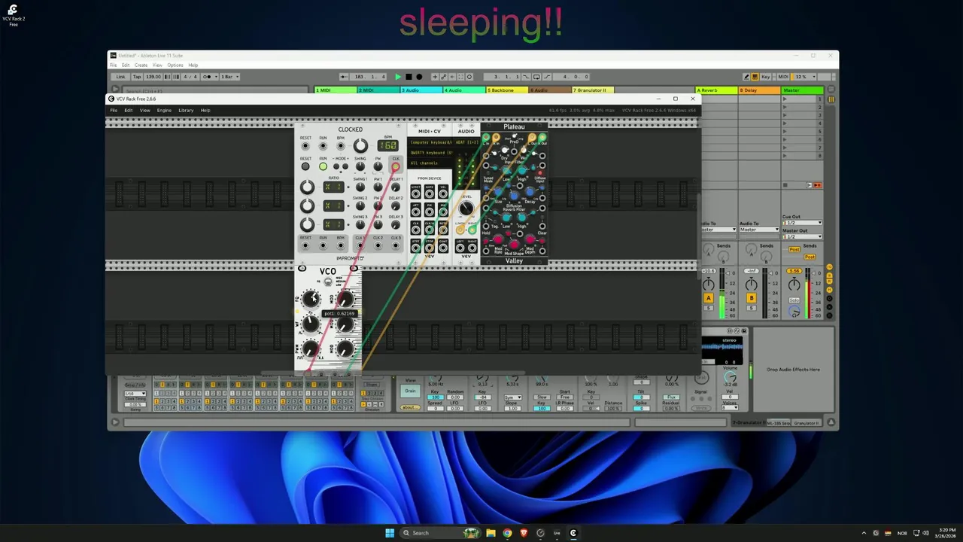Click Ableton's Follow arrow icon
Image resolution: width=963 pixels, height=542 pixels.
pos(343,77)
